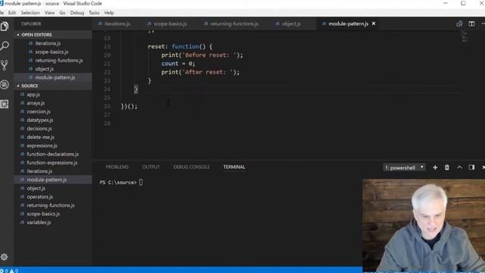
Task: Click the 'count = 0;' code line
Action: pyautogui.click(x=178, y=64)
